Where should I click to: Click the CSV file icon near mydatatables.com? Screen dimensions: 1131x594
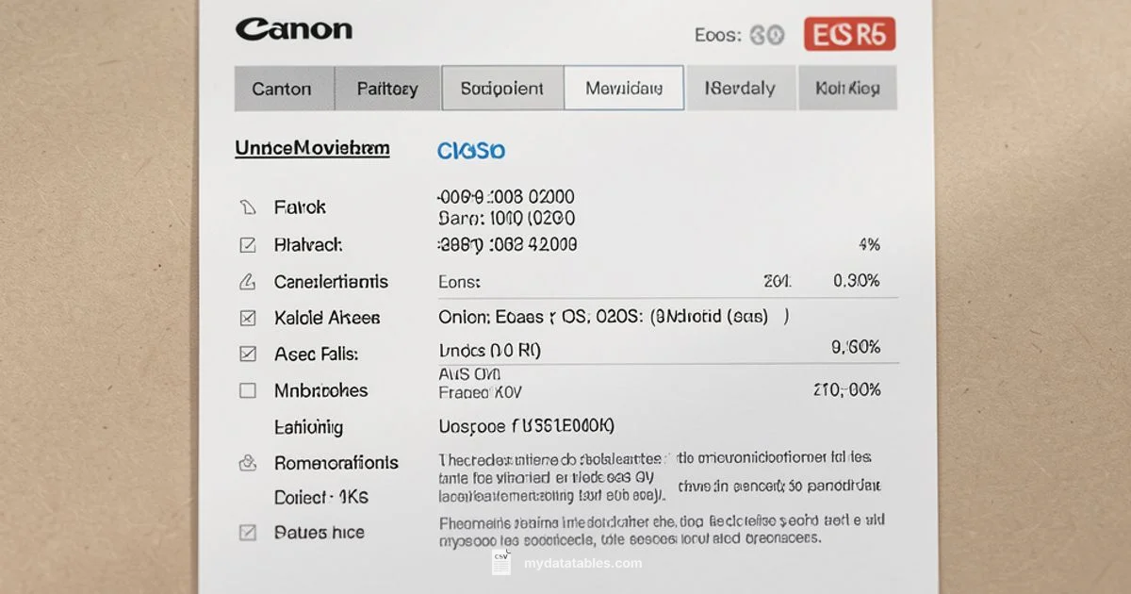pos(500,563)
